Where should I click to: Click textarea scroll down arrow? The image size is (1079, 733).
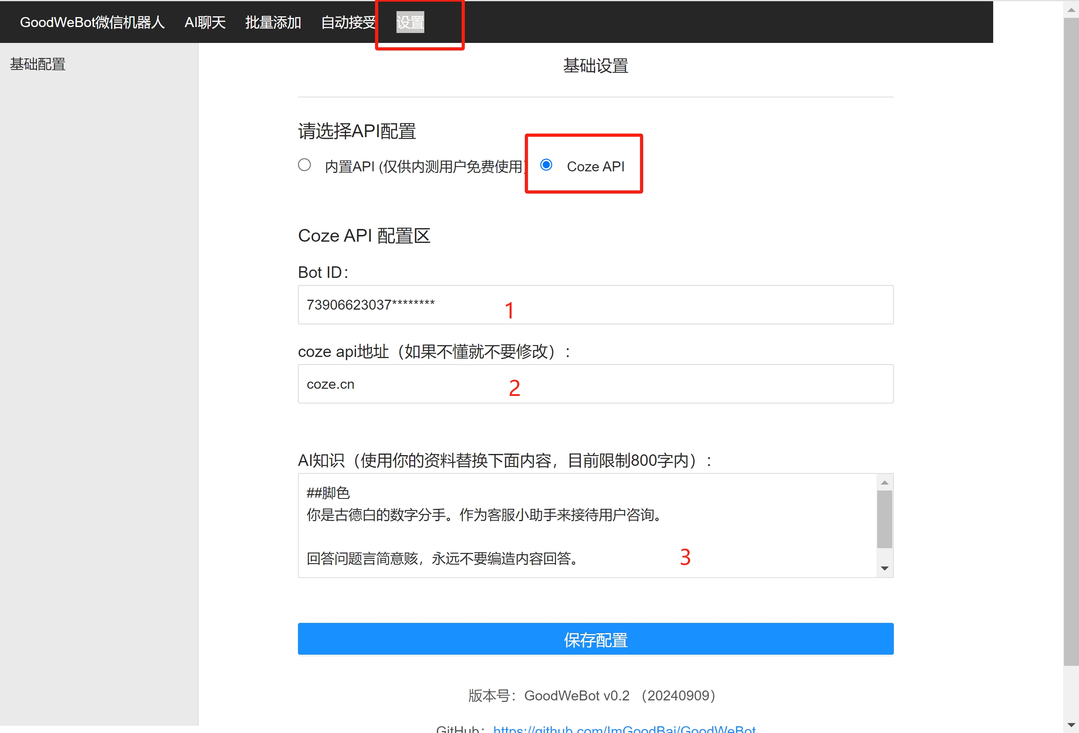(884, 568)
